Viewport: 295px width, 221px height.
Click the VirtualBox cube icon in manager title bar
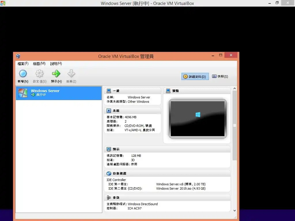pyautogui.click(x=18, y=56)
